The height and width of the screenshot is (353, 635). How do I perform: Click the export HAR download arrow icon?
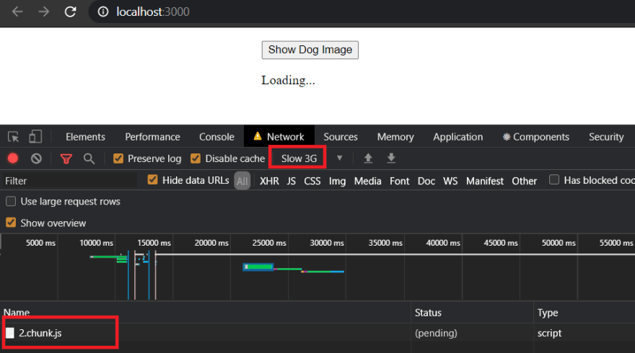tap(391, 158)
